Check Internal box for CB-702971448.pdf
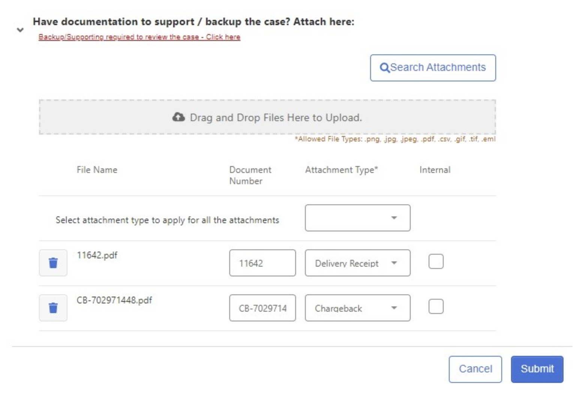The image size is (580, 405). [436, 306]
